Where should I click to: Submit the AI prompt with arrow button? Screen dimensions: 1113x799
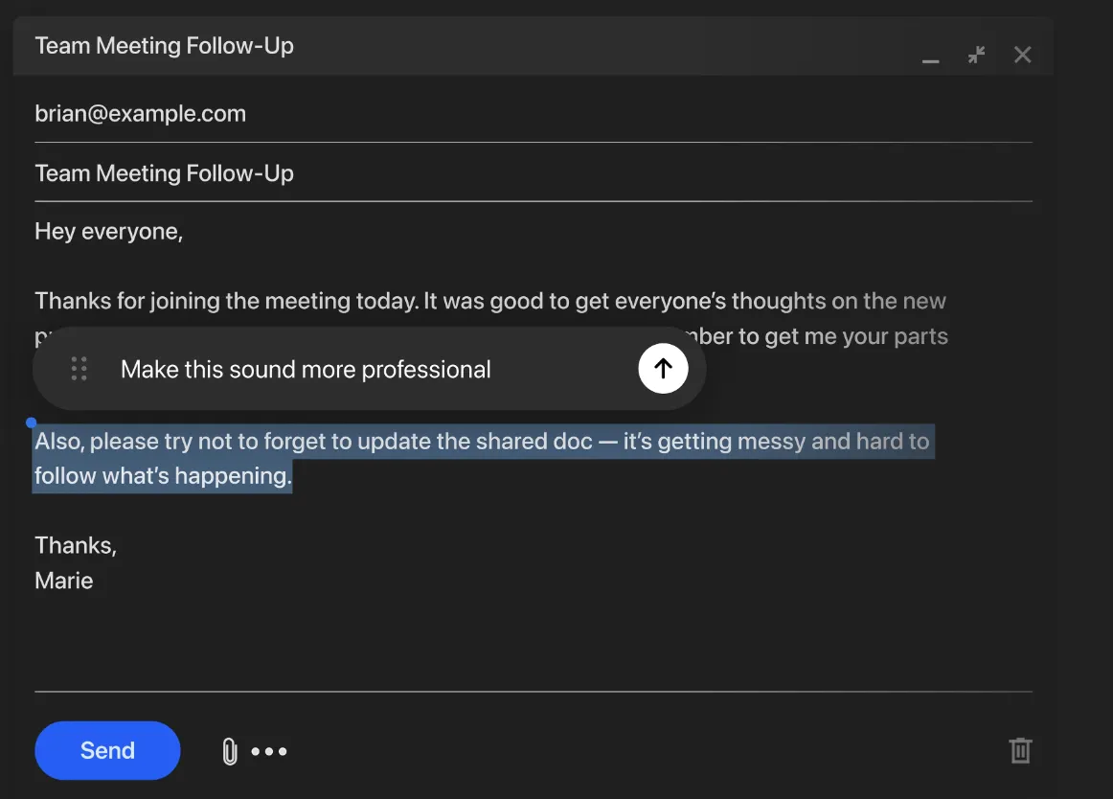click(x=663, y=369)
